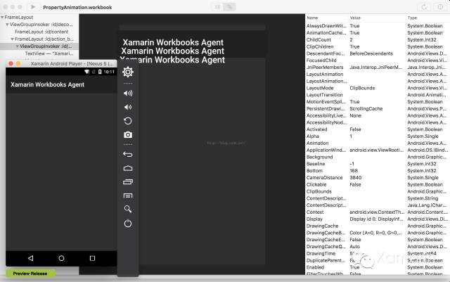This screenshot has width=450, height=282.
Task: Click the power icon in the Player sidebar
Action: (128, 224)
